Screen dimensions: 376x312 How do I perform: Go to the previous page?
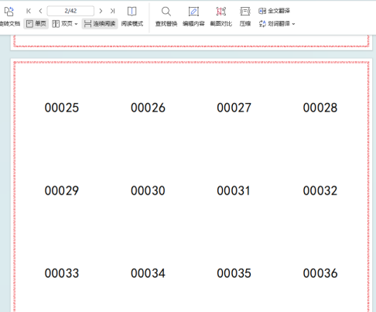pyautogui.click(x=40, y=11)
